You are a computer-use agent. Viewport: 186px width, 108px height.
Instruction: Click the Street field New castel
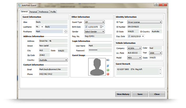[x=53, y=46]
